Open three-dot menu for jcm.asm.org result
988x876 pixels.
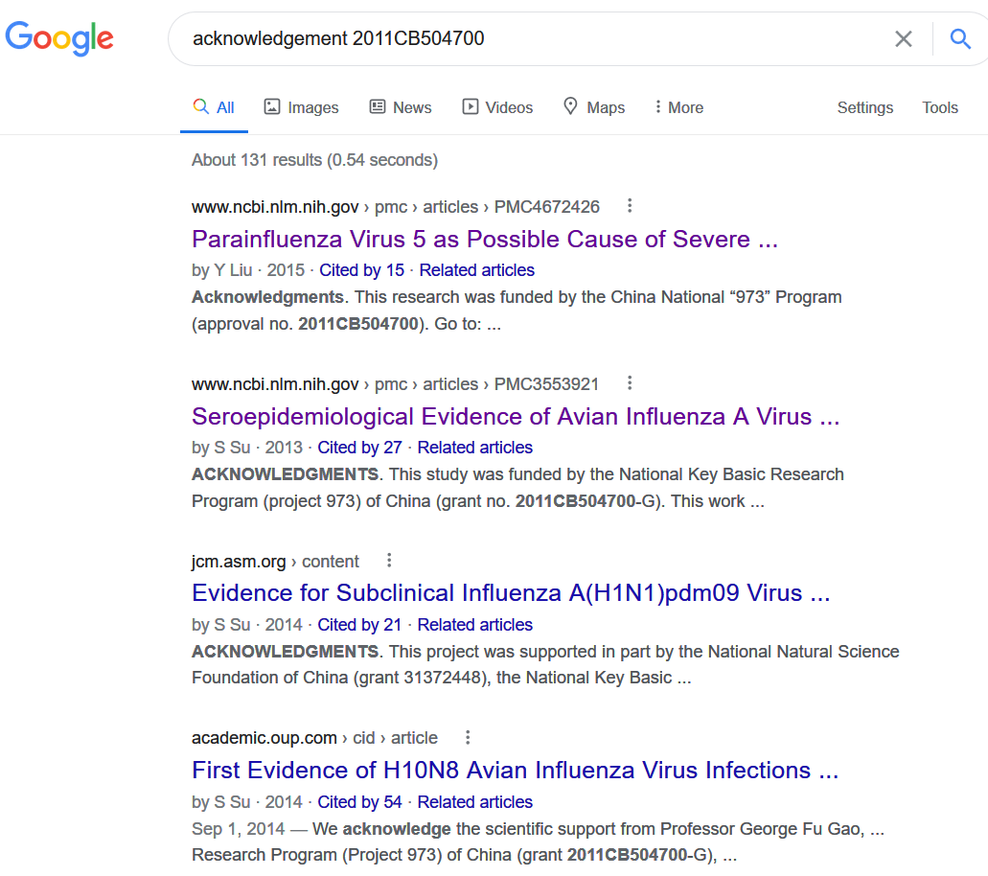click(x=389, y=560)
